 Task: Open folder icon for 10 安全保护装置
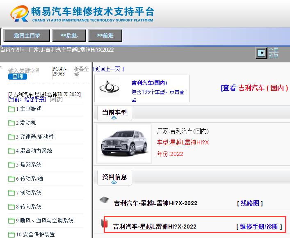11,235
